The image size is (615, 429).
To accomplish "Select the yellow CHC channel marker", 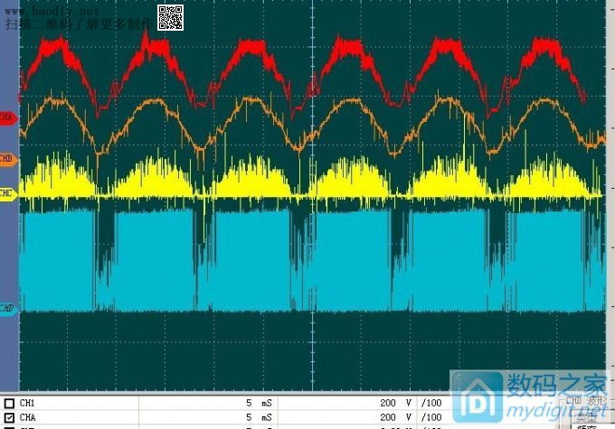I will click(7, 193).
